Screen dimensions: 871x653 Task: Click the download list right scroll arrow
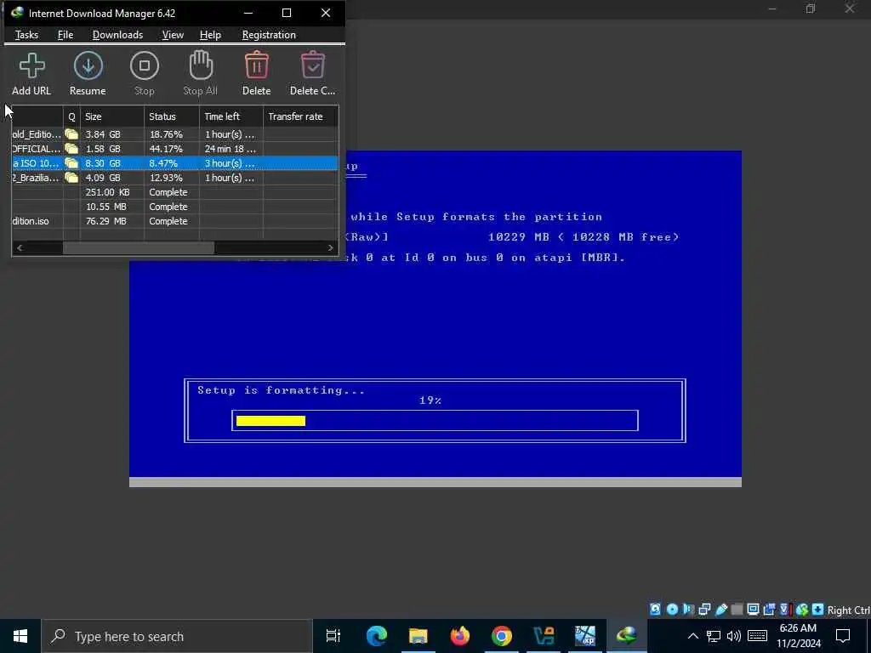[331, 247]
